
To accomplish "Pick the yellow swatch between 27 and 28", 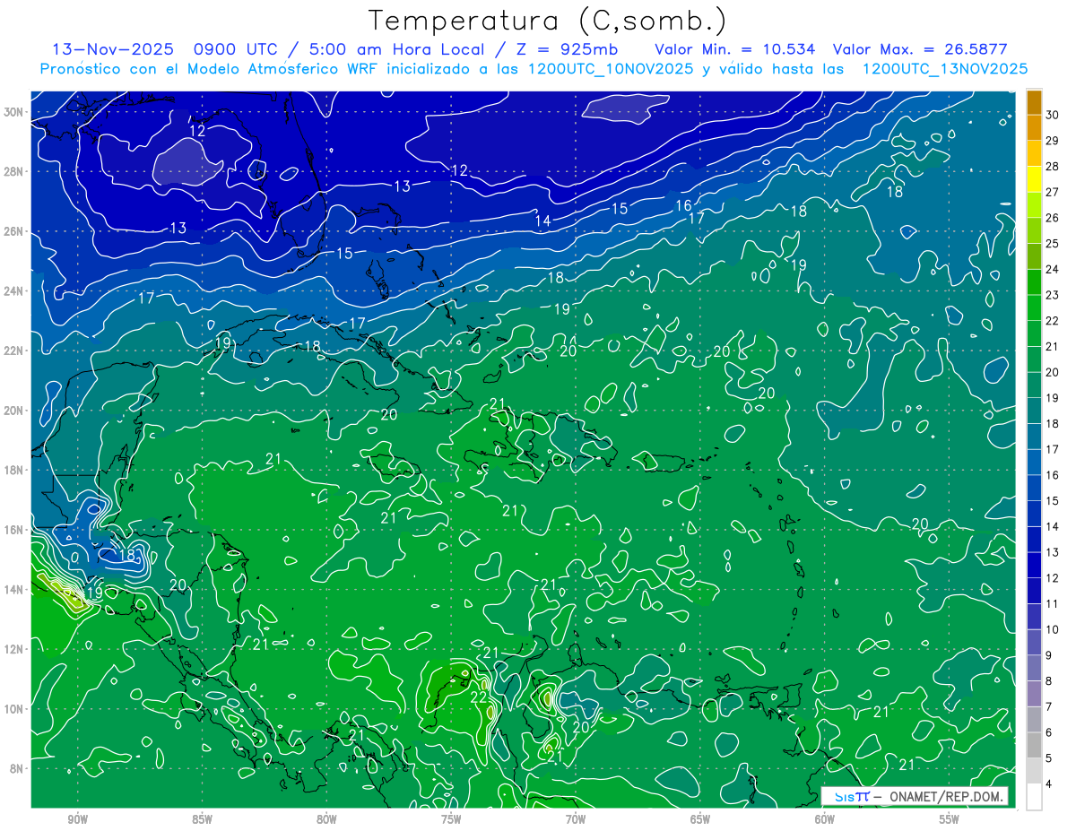I will click(1035, 179).
